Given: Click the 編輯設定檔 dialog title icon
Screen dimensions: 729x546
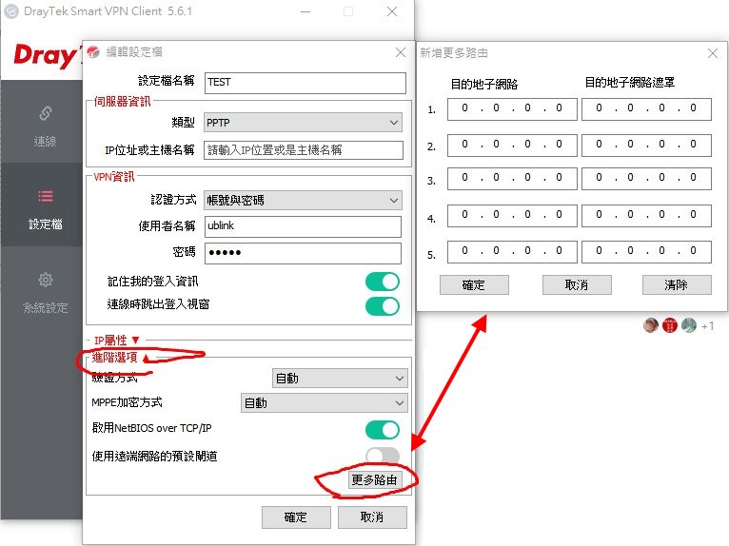Looking at the screenshot, I should [94, 52].
